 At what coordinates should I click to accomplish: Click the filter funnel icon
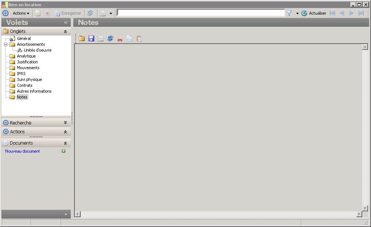pyautogui.click(x=289, y=13)
